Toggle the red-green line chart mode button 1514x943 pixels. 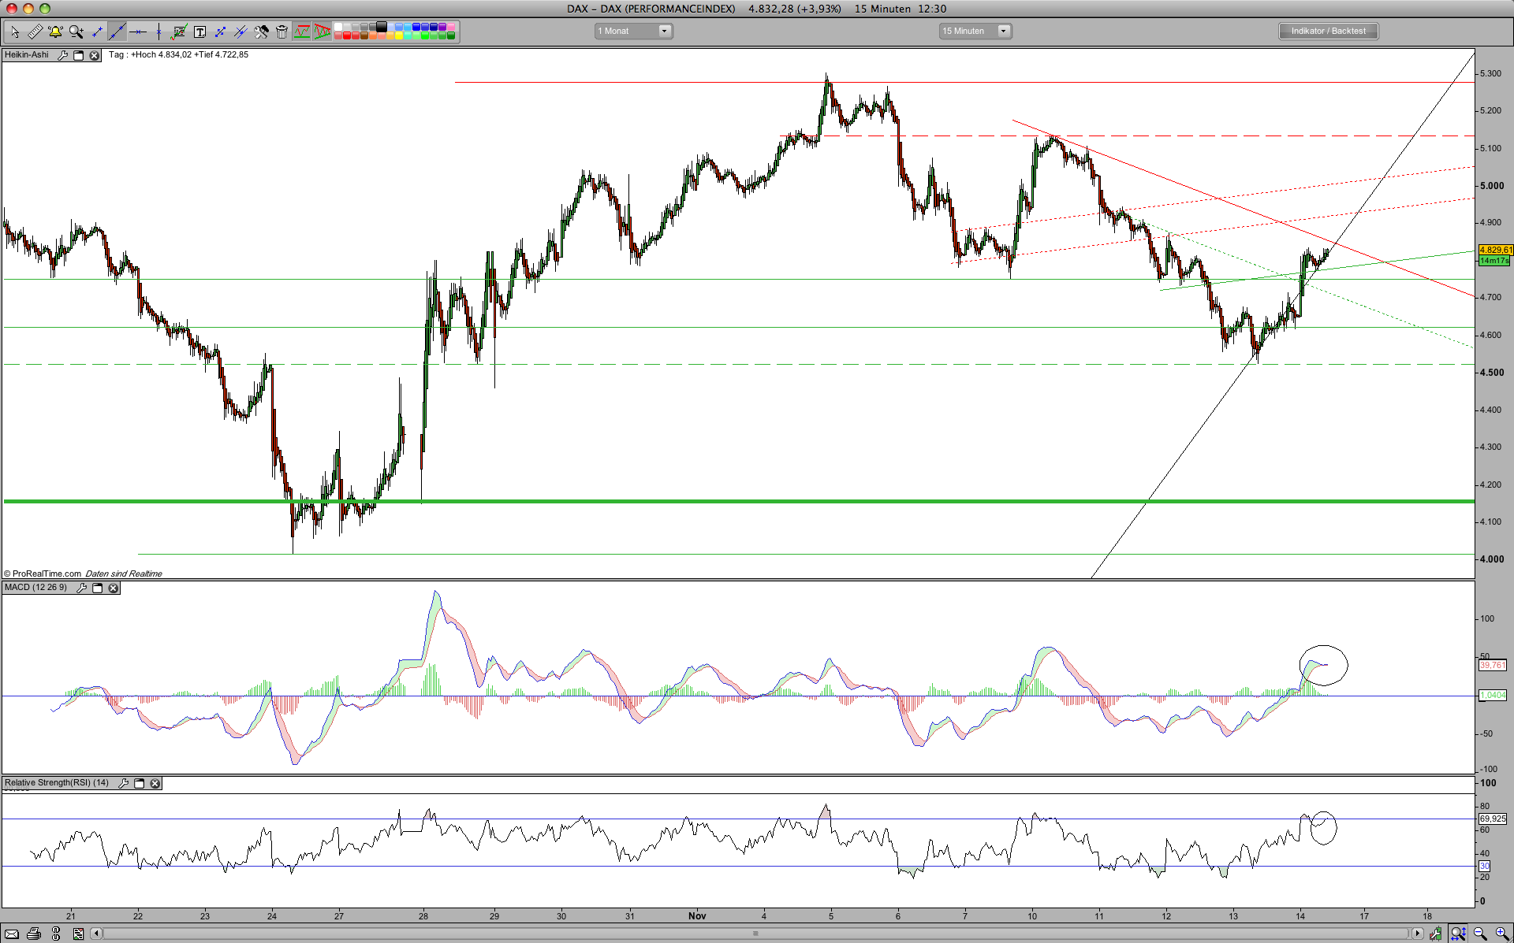coord(302,32)
